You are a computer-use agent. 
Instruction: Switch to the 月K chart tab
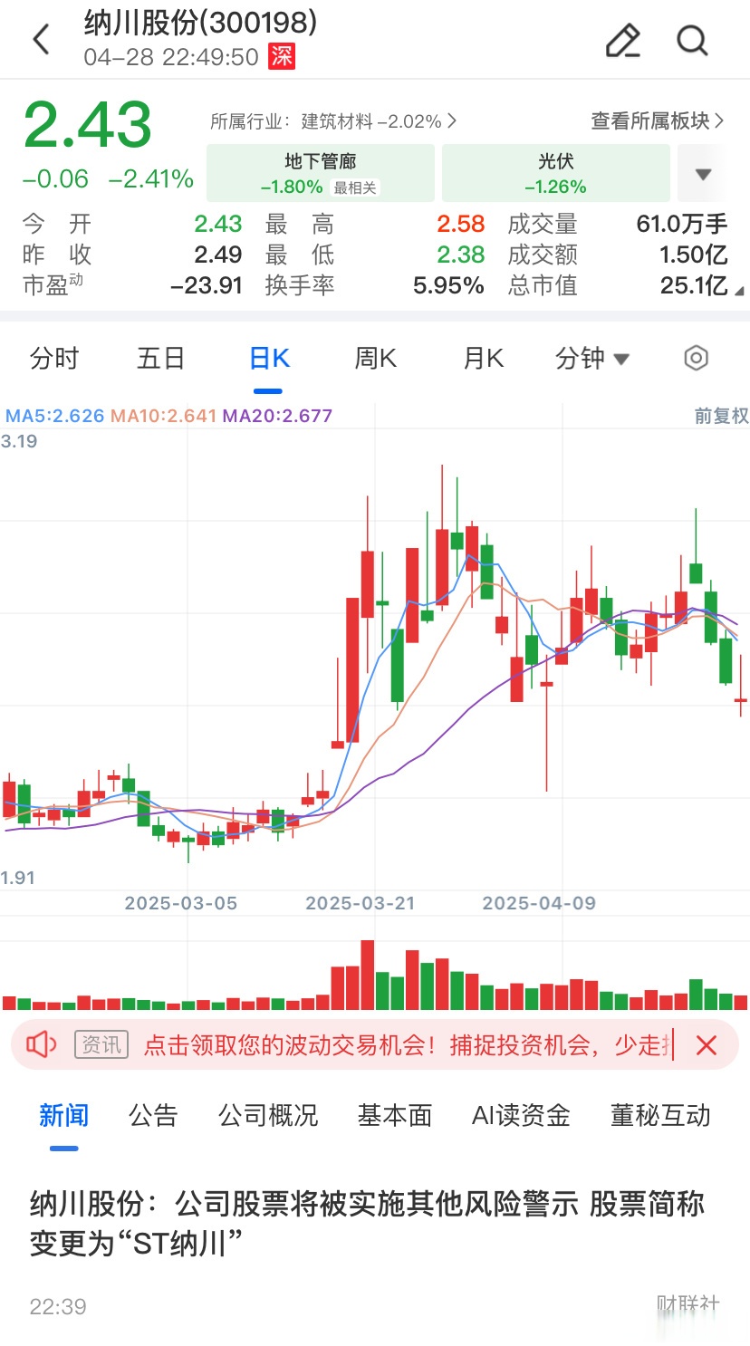pyautogui.click(x=483, y=359)
